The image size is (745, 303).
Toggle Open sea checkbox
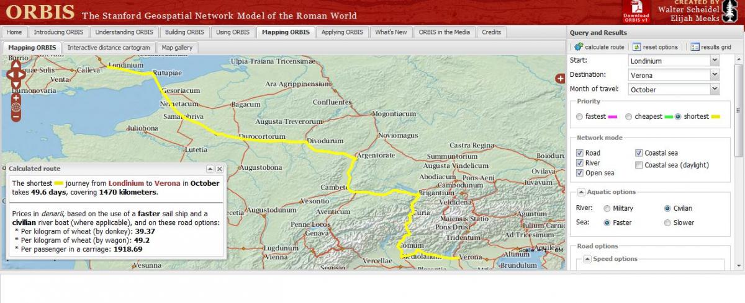tap(579, 173)
